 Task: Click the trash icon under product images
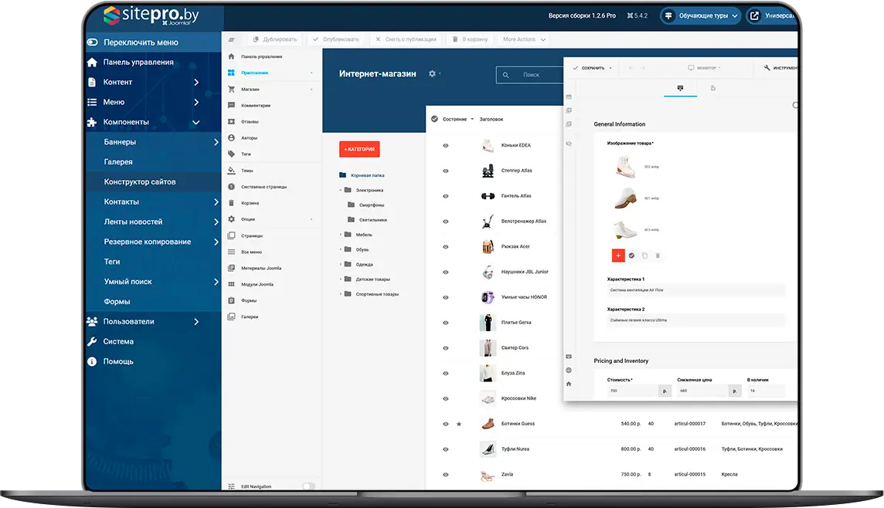(x=658, y=256)
